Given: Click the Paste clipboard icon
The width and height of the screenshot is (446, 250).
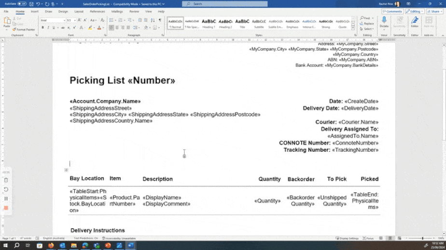Looking at the screenshot, I should click(x=7, y=22).
